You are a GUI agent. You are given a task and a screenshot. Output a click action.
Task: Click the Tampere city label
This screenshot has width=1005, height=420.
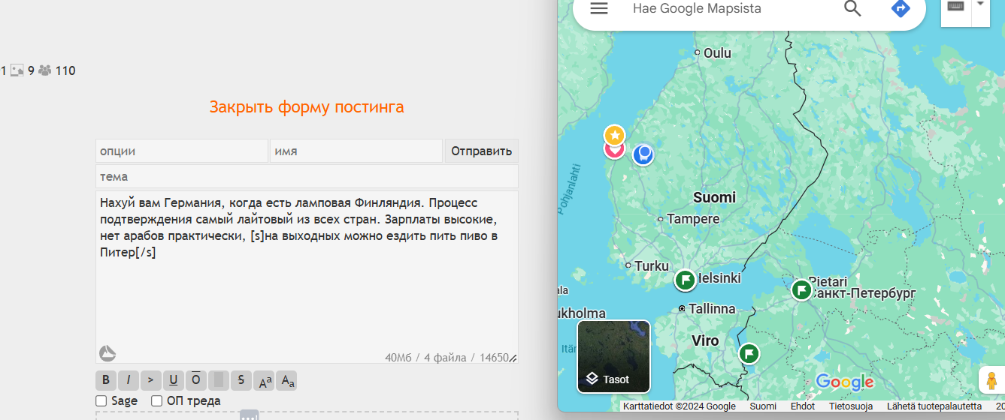[693, 219]
